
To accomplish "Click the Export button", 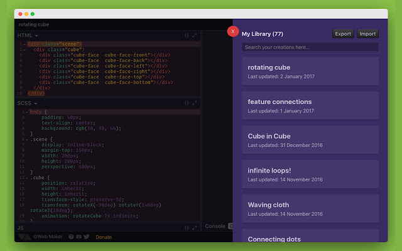I will pyautogui.click(x=343, y=34).
